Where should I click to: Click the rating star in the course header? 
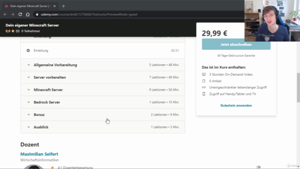click(13, 31)
